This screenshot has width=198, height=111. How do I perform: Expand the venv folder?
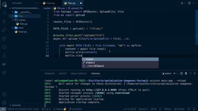25,28
